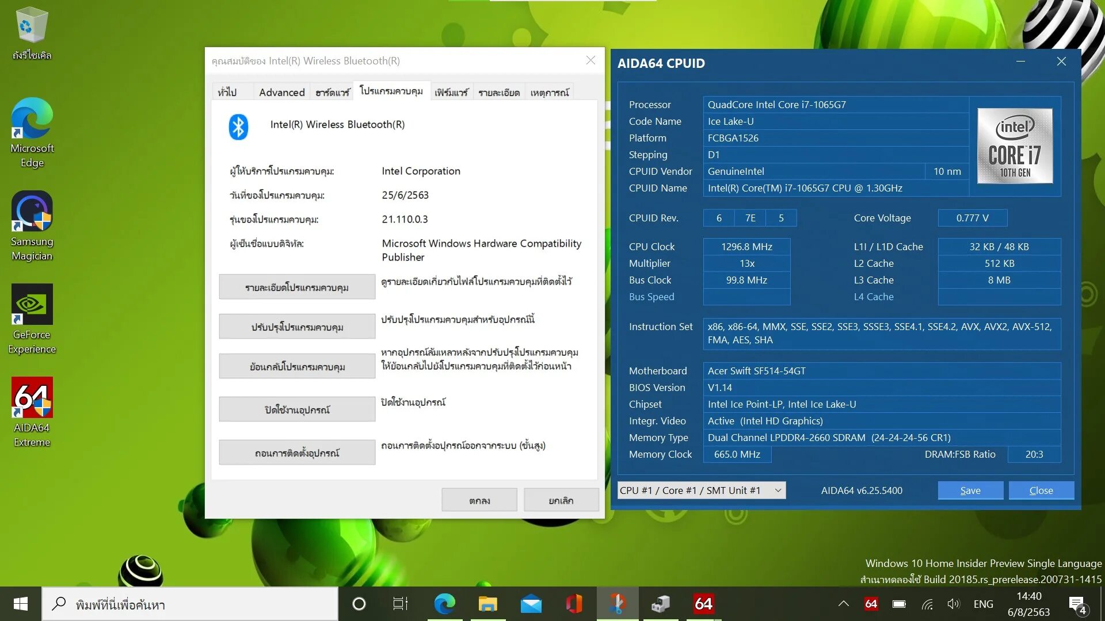
Task: Launch GeForce Experience desktop shortcut
Action: pyautogui.click(x=32, y=320)
